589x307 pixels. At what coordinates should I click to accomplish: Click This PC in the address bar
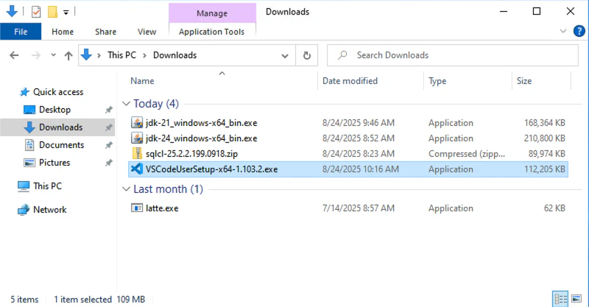coord(121,55)
